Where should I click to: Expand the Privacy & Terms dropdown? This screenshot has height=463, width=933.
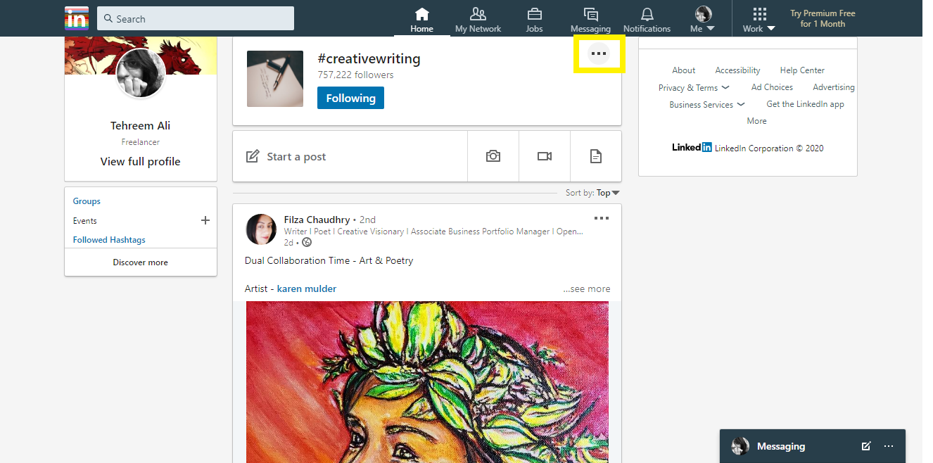(x=694, y=87)
